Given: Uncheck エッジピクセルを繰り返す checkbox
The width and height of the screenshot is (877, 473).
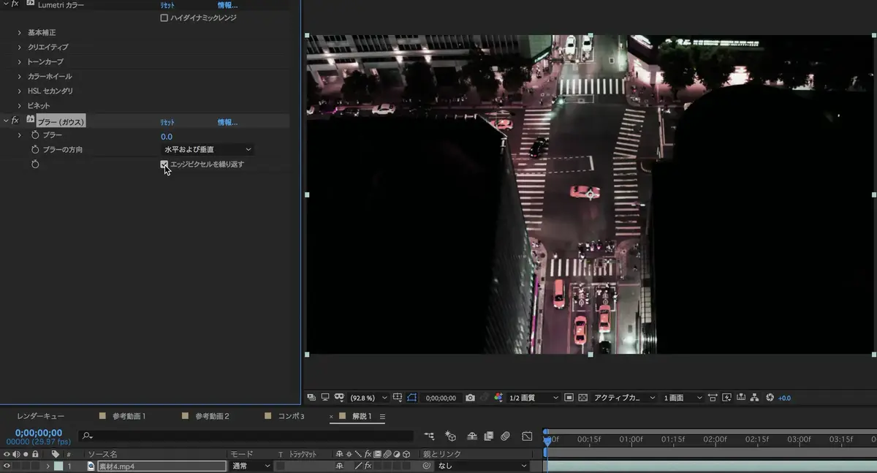Looking at the screenshot, I should click(x=164, y=164).
